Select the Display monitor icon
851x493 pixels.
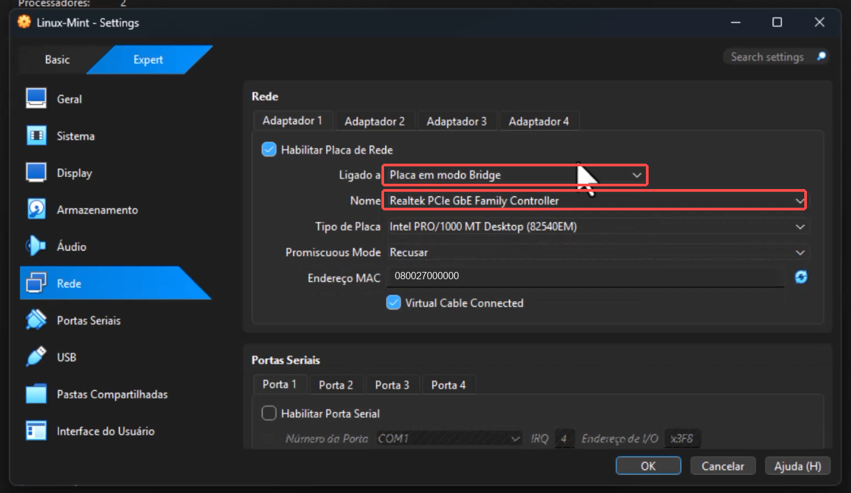point(36,172)
